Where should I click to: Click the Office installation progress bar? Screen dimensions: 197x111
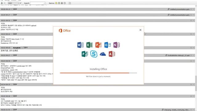pyautogui.click(x=98, y=73)
